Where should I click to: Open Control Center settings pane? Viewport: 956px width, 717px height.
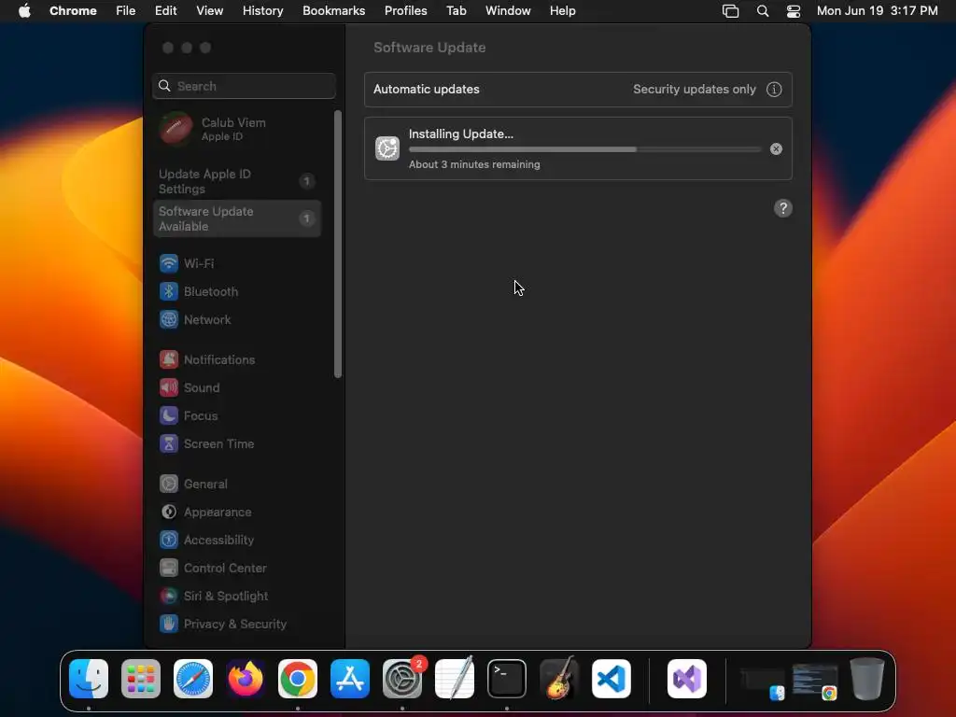click(x=213, y=569)
